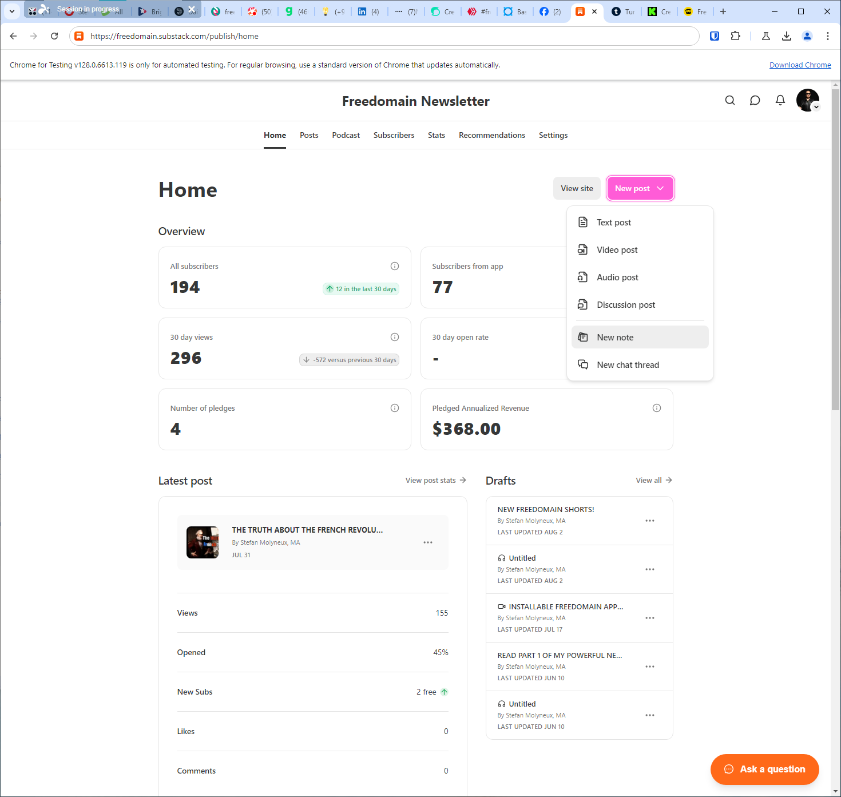Image resolution: width=841 pixels, height=797 pixels.
Task: Select Audio post from the menu
Action: pos(640,277)
